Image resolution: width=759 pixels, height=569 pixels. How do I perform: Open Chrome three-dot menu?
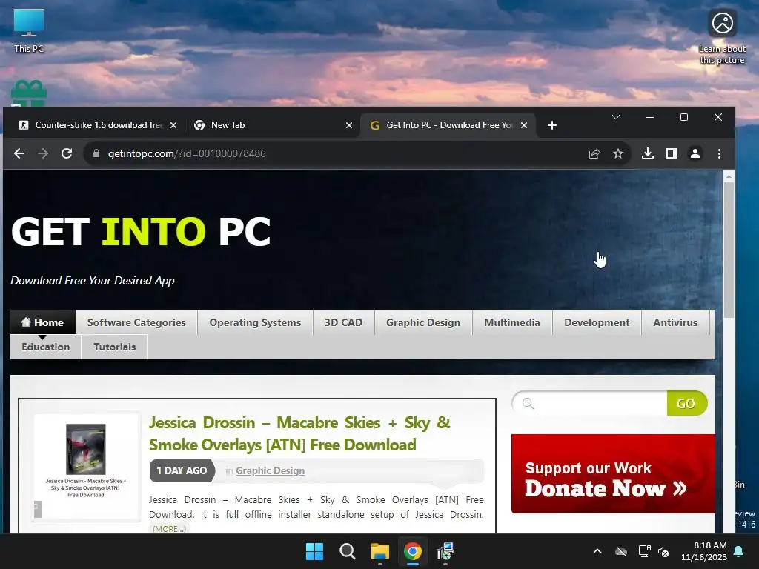(x=719, y=154)
